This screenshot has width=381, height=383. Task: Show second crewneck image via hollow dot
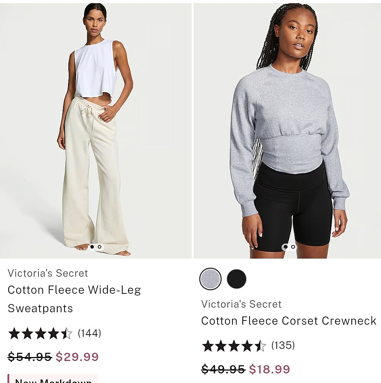click(293, 247)
